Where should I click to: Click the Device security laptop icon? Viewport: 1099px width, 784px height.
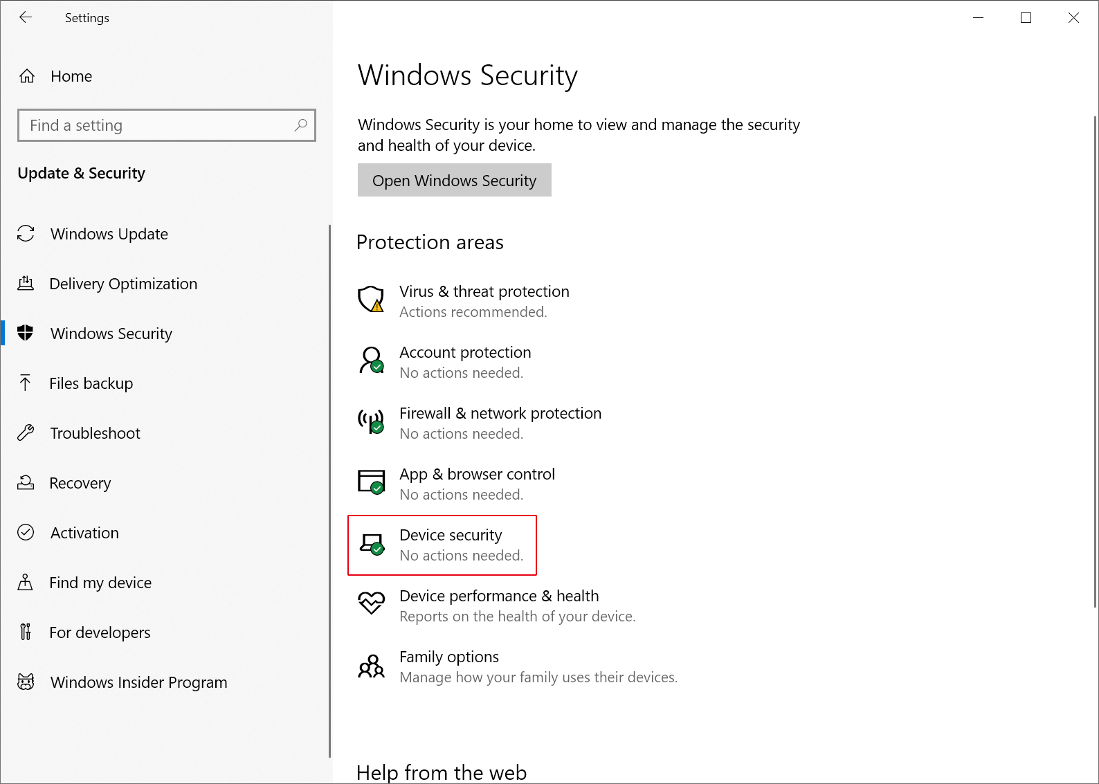[372, 545]
